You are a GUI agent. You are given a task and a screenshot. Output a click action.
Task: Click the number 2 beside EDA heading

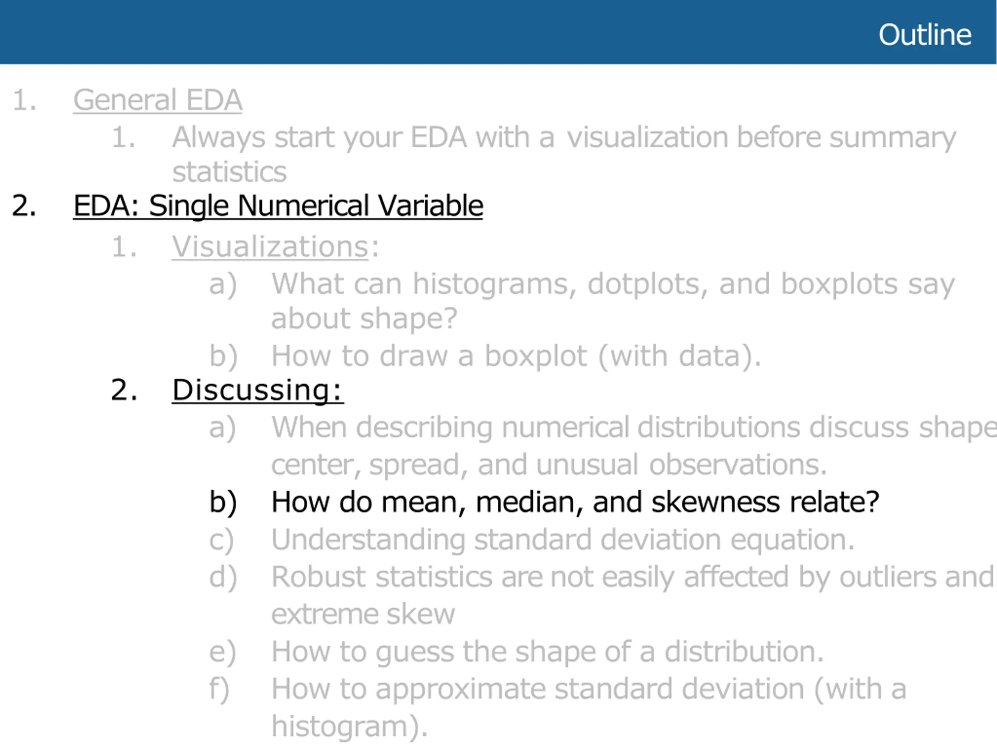click(24, 206)
